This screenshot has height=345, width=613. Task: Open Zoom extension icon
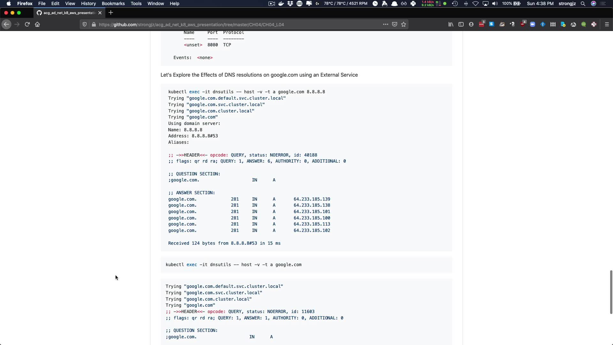(x=533, y=24)
